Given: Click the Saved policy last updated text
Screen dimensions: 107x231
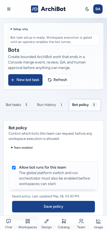Looking at the screenshot, I should [46, 196].
